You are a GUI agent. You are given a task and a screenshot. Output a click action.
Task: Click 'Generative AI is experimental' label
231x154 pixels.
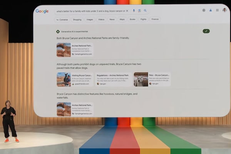click(x=74, y=32)
